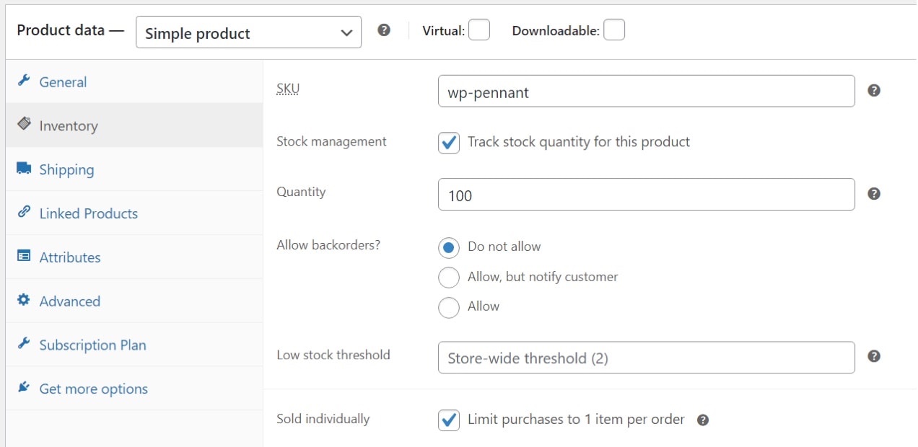Open the Simple product type dropdown
The height and width of the screenshot is (447, 918).
coord(248,33)
